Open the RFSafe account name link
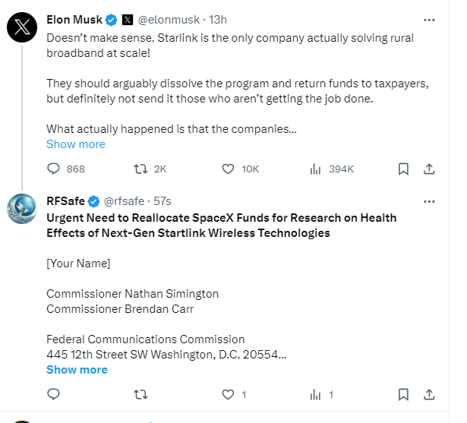 pyautogui.click(x=65, y=201)
